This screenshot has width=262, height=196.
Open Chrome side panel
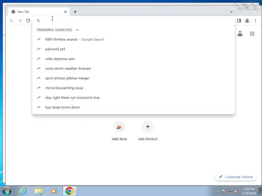[239, 21]
